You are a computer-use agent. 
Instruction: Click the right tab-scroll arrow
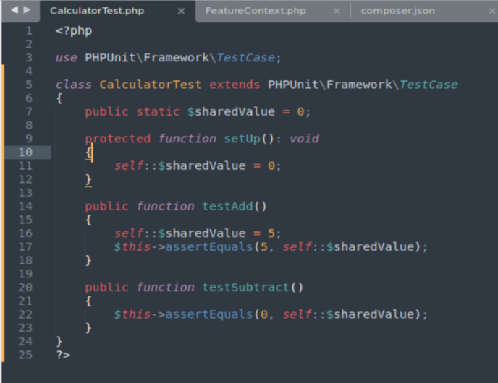pos(27,11)
